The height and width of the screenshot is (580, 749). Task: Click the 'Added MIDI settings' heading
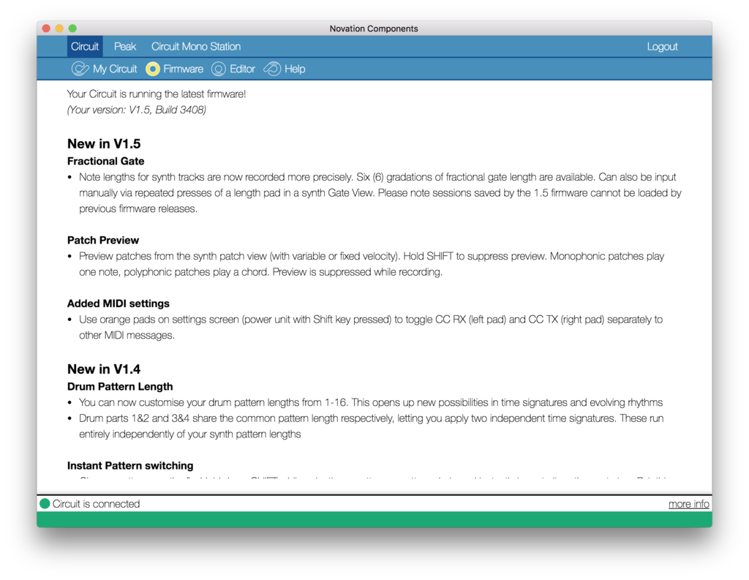point(118,304)
